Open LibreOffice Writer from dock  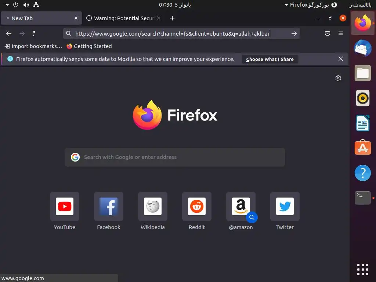362,123
